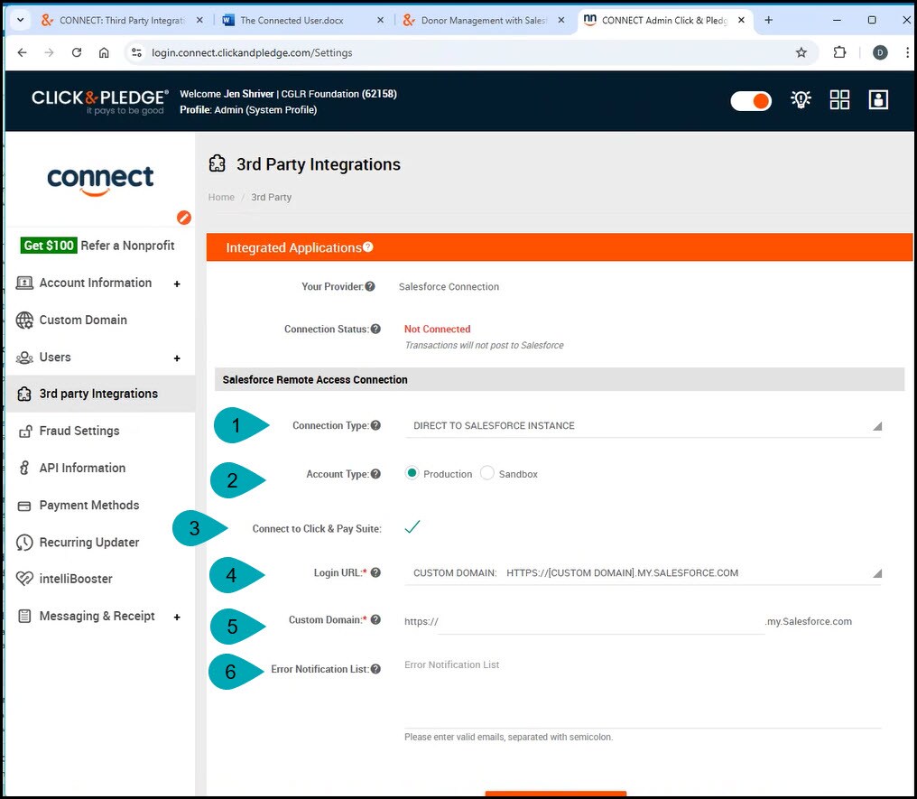The image size is (917, 799).
Task: Expand the Account Information plus sign
Action: (177, 283)
